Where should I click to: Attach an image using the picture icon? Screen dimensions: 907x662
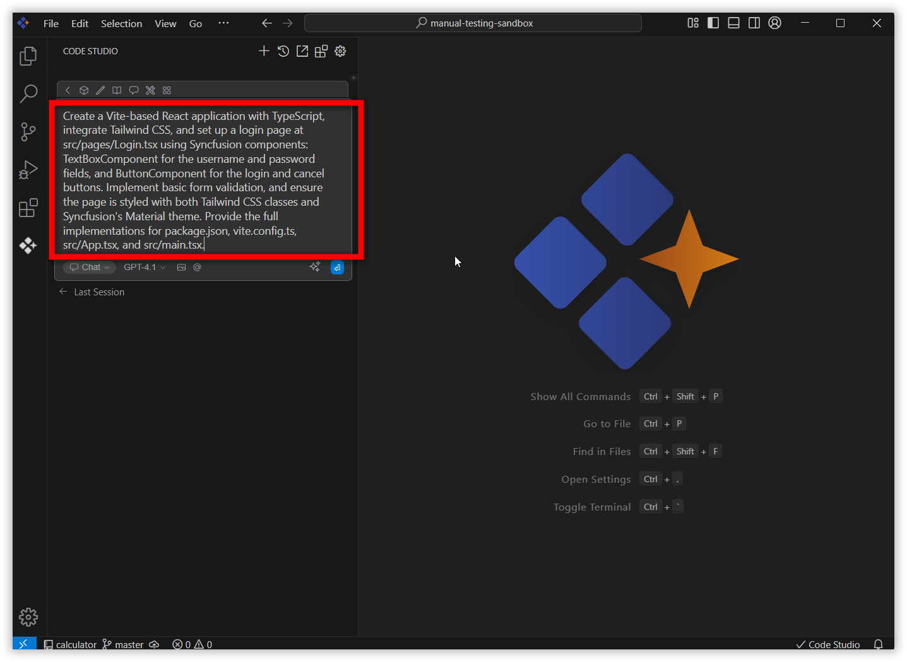[x=182, y=268]
